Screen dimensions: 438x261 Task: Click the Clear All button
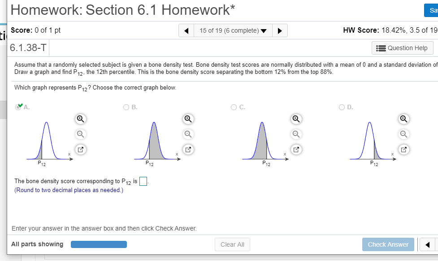[232, 244]
